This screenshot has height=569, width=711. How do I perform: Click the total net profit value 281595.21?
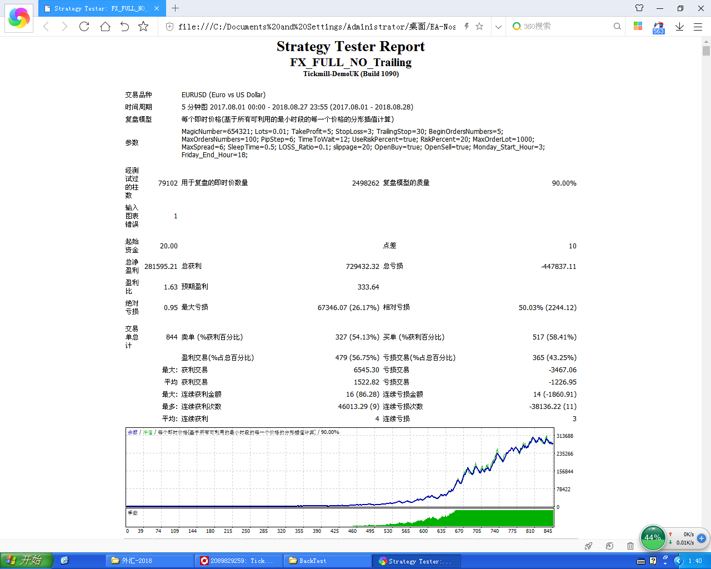click(161, 267)
